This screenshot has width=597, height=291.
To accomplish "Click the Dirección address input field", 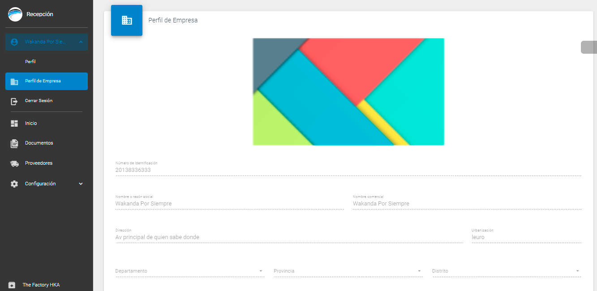I will (x=289, y=237).
